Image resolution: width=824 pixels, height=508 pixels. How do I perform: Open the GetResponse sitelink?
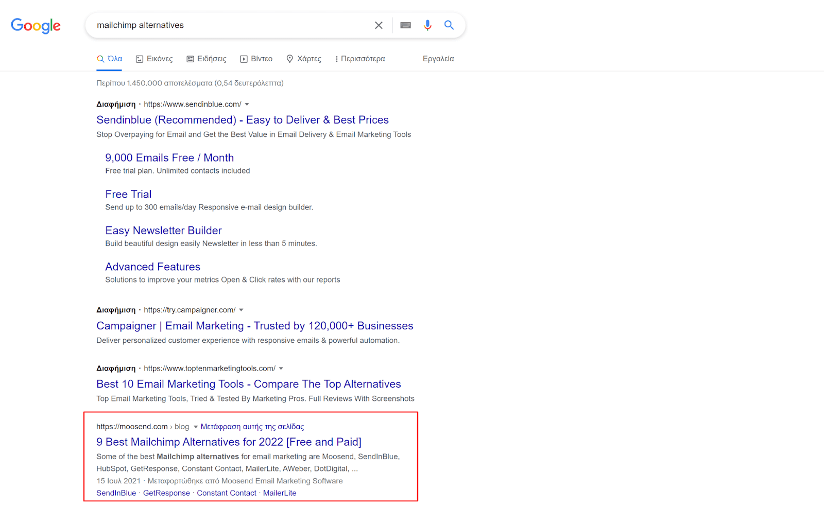click(x=166, y=493)
